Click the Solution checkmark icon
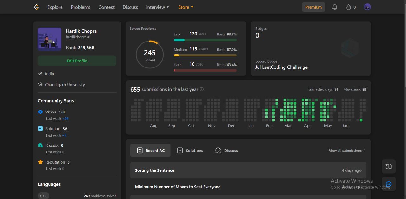Viewport: 406px width, 199px height. [40, 129]
